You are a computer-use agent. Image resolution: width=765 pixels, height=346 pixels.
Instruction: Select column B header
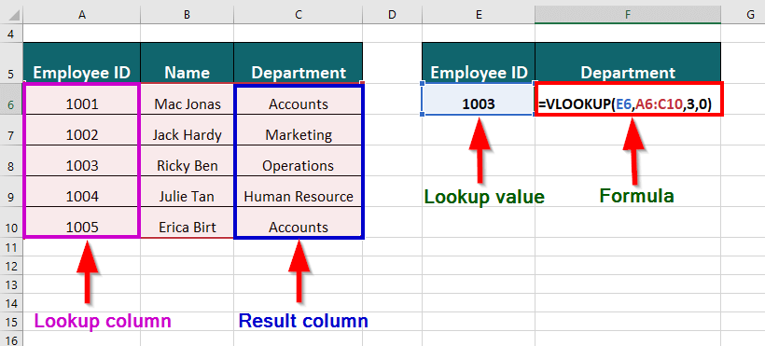pos(188,15)
